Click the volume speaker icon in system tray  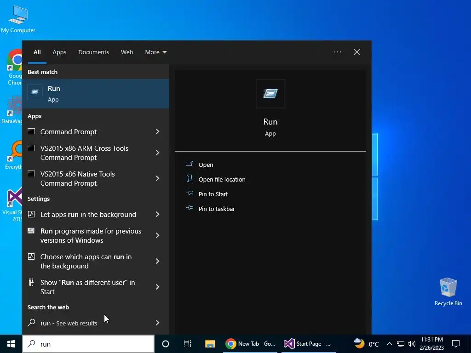[x=412, y=344]
